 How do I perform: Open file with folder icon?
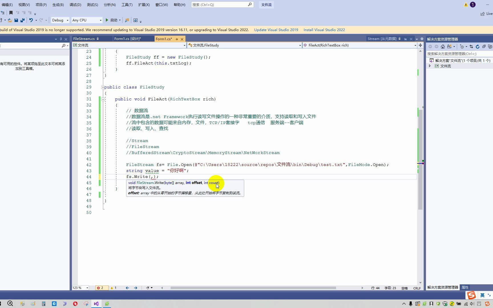pyautogui.click(x=10, y=20)
